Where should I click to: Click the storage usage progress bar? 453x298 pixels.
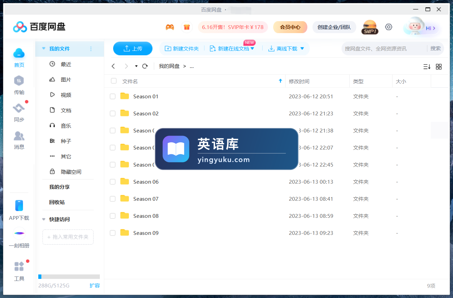[69, 276]
